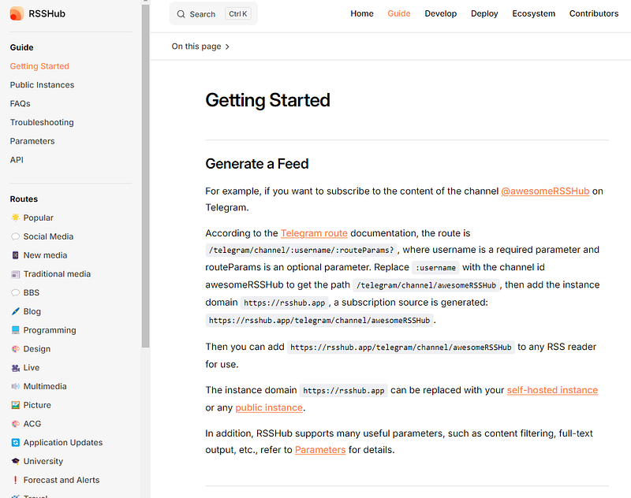
Task: Open the Ecosystem nav item
Action: [534, 13]
